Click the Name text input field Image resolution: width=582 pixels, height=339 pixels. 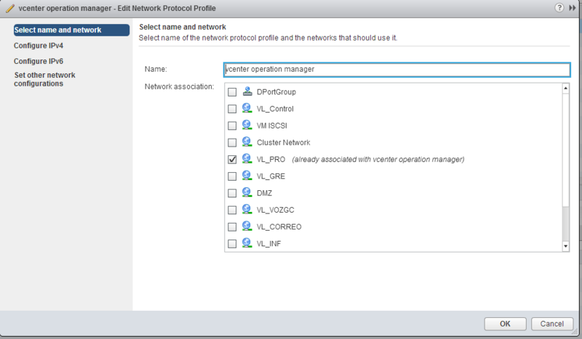tap(396, 69)
